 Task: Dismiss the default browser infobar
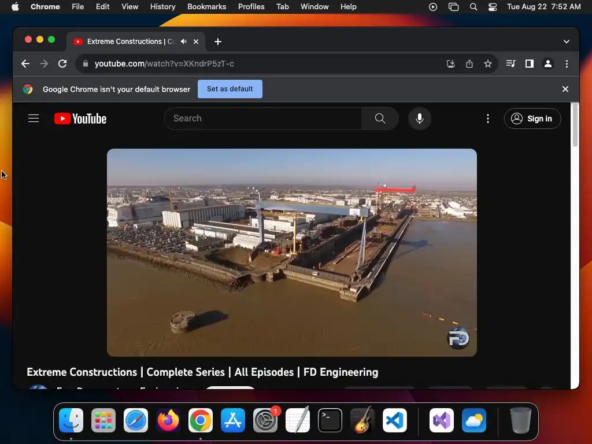click(x=565, y=89)
